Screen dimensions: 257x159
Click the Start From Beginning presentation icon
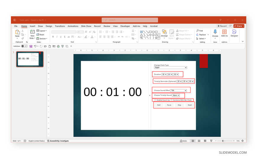62,46
